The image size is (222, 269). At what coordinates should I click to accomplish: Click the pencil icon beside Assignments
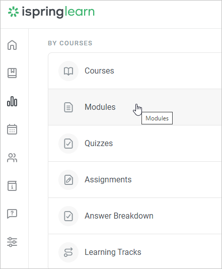coord(68,180)
